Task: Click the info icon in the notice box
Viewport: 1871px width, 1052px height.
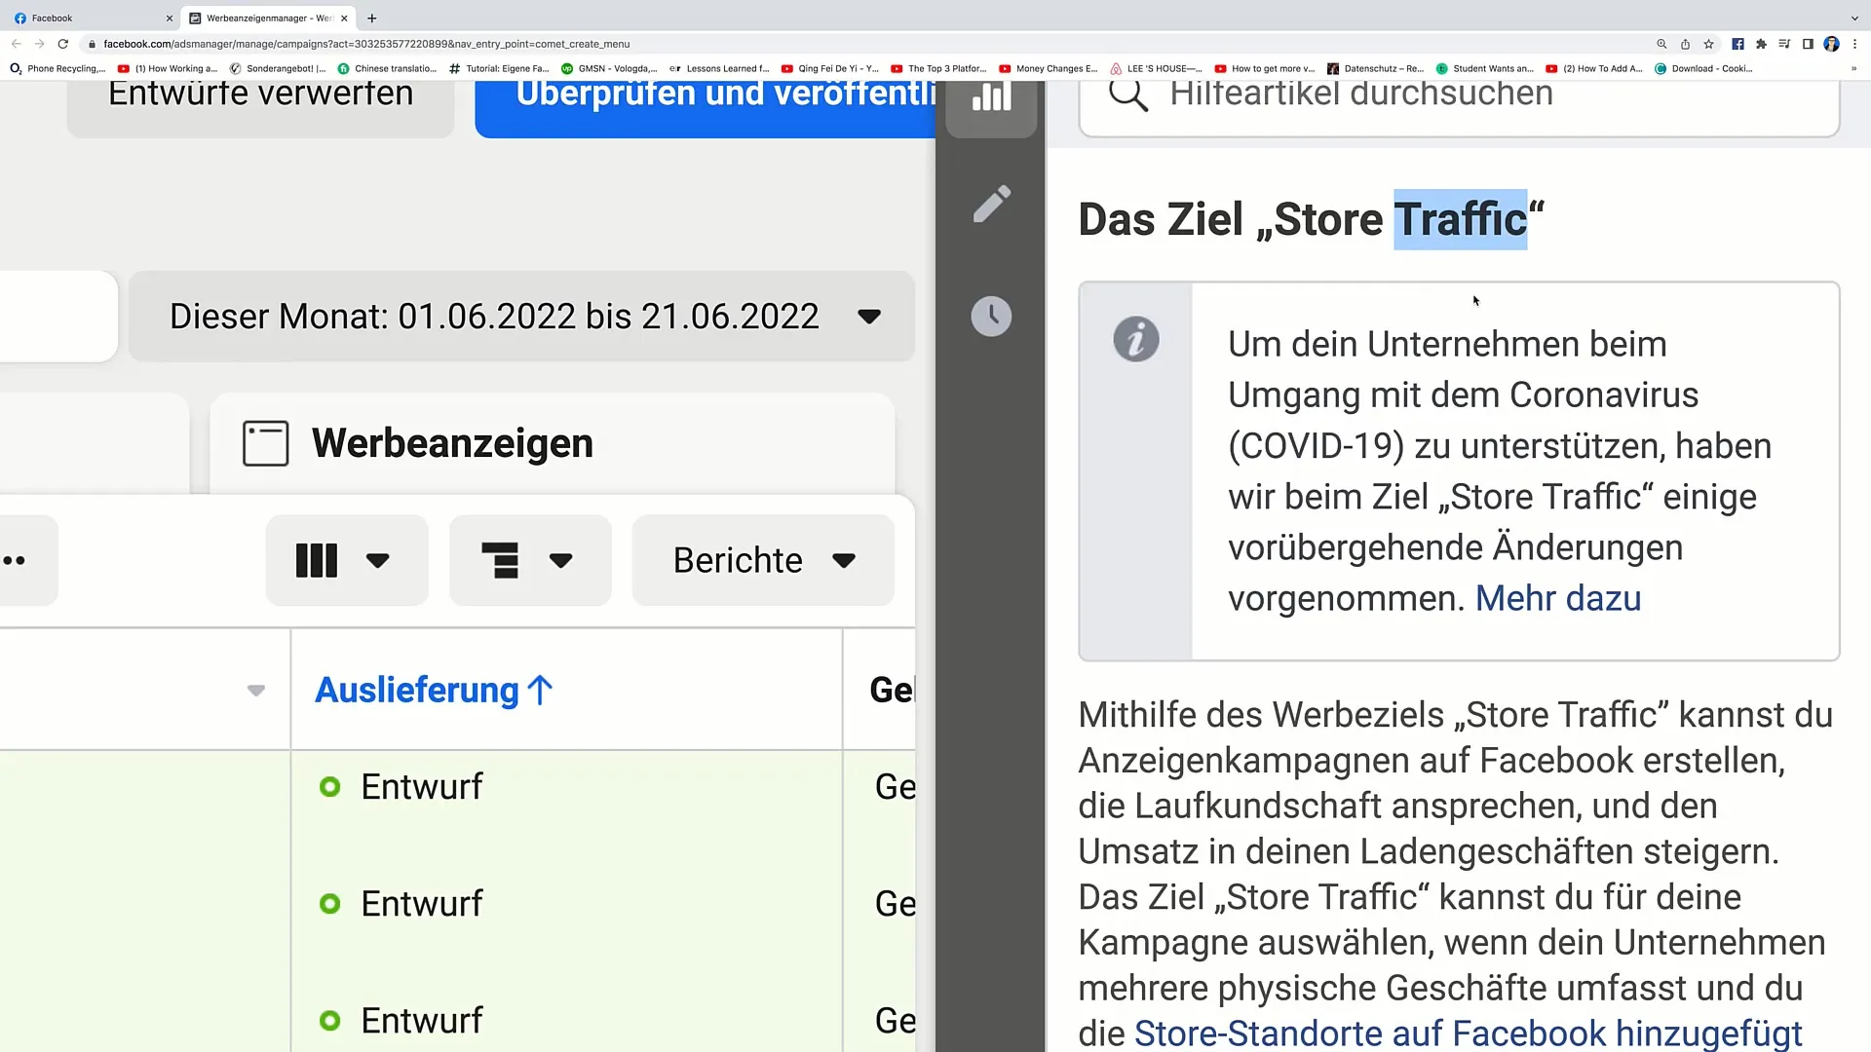Action: pos(1136,340)
